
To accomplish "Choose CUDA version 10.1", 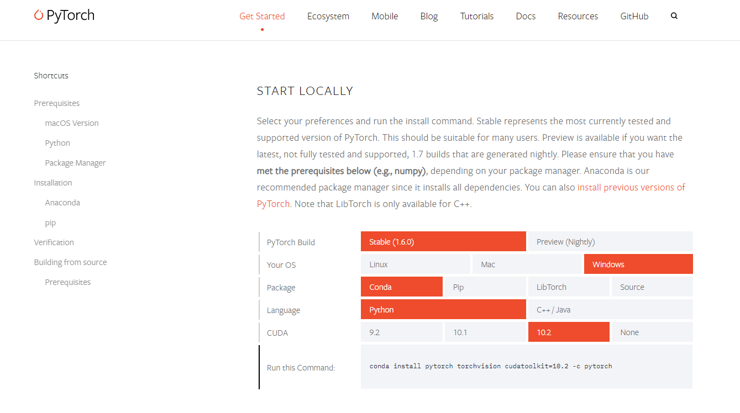I will [485, 332].
